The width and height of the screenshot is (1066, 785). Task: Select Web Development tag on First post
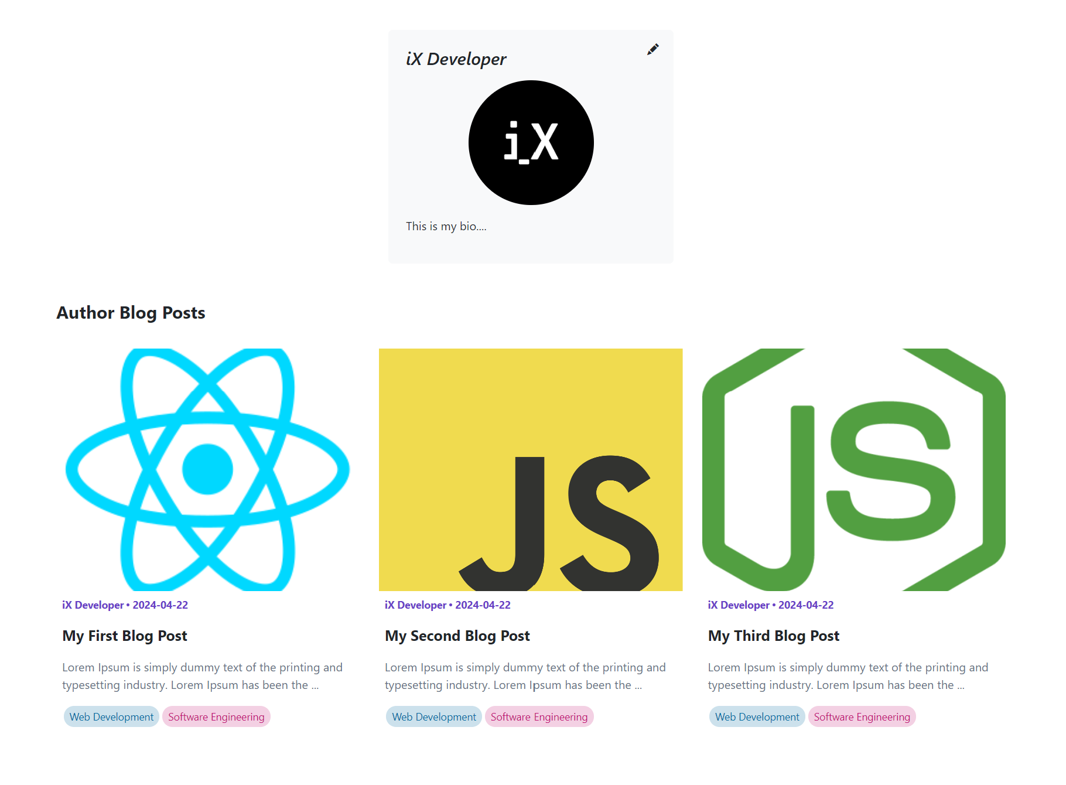[111, 717]
